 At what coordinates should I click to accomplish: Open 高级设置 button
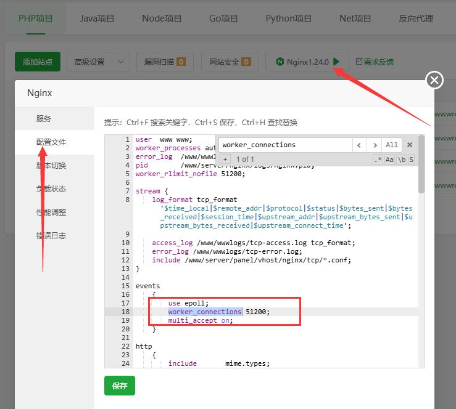(89, 62)
